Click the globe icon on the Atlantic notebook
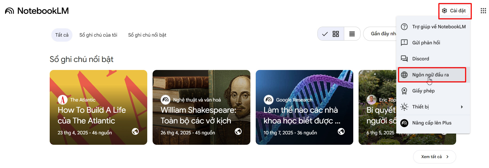Screen dimensions: 489x168 tap(135, 131)
